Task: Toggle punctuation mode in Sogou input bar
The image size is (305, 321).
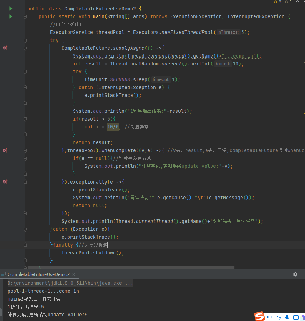Action: click(278, 317)
